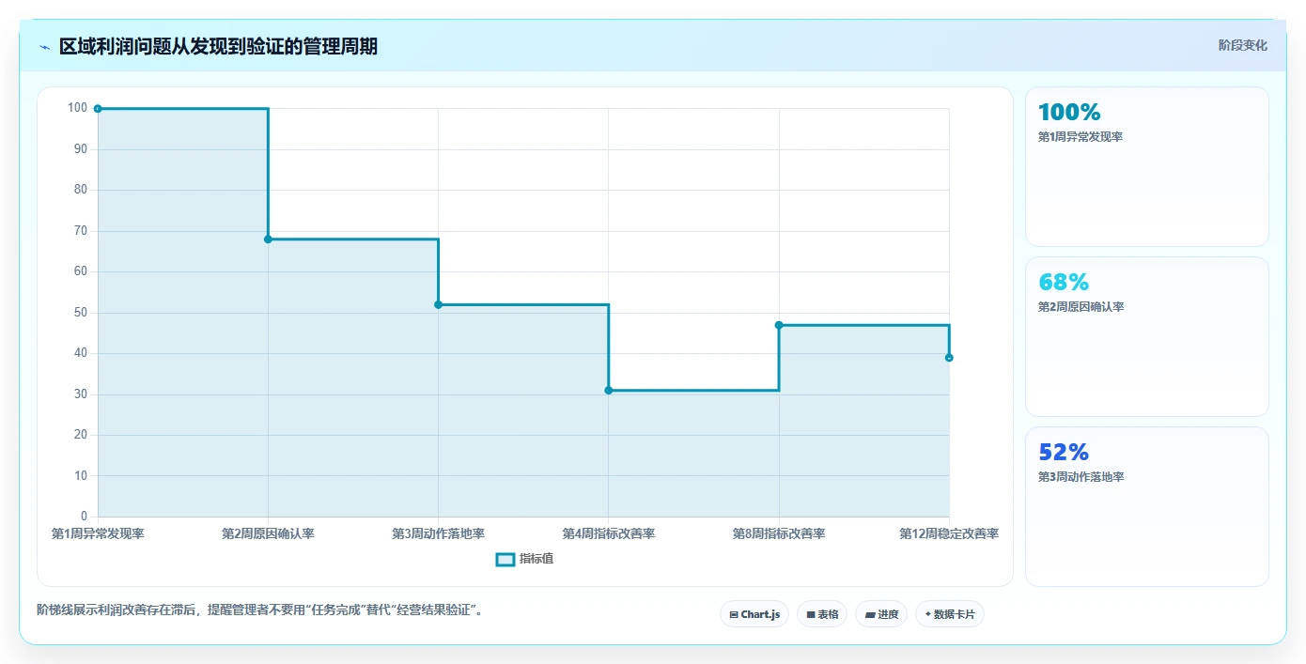Click the 表格 tag button
Image resolution: width=1306 pixels, height=664 pixels.
click(x=822, y=614)
